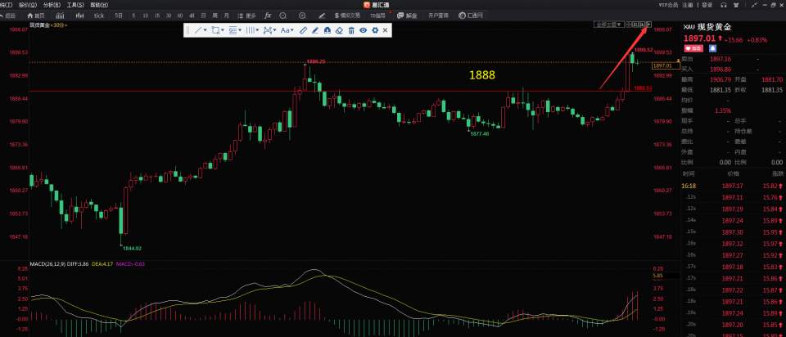Go to 首页 home page
Image resolution: width=786 pixels, height=337 pixels.
coord(36,16)
